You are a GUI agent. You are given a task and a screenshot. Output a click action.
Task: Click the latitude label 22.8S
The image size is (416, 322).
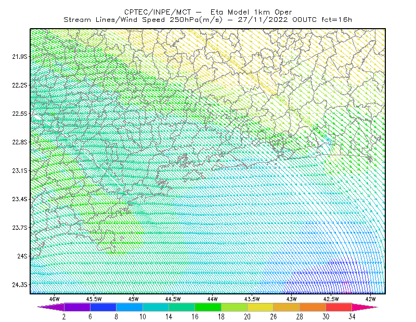click(20, 142)
